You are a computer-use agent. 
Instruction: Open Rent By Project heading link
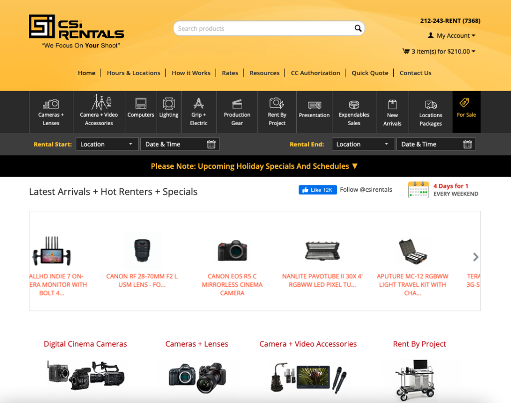tap(419, 344)
